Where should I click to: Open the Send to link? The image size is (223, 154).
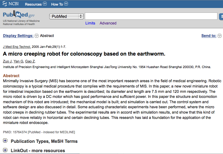(x=209, y=36)
